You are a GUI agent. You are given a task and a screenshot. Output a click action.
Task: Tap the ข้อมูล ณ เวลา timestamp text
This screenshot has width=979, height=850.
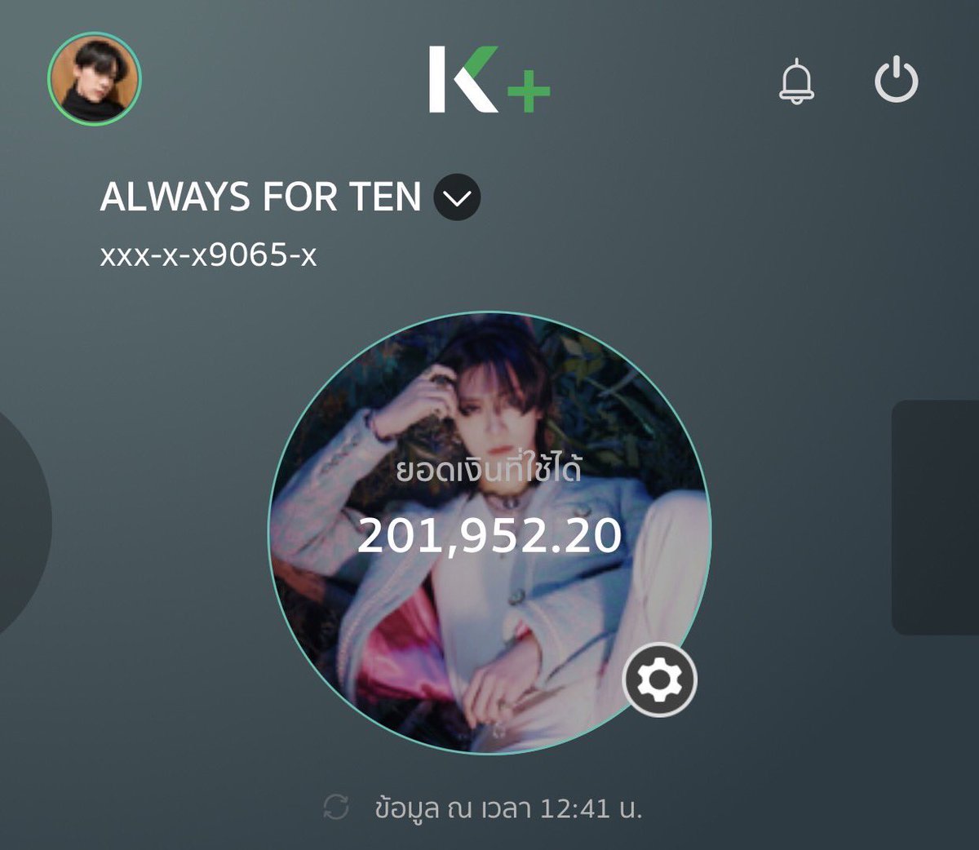click(x=452, y=808)
